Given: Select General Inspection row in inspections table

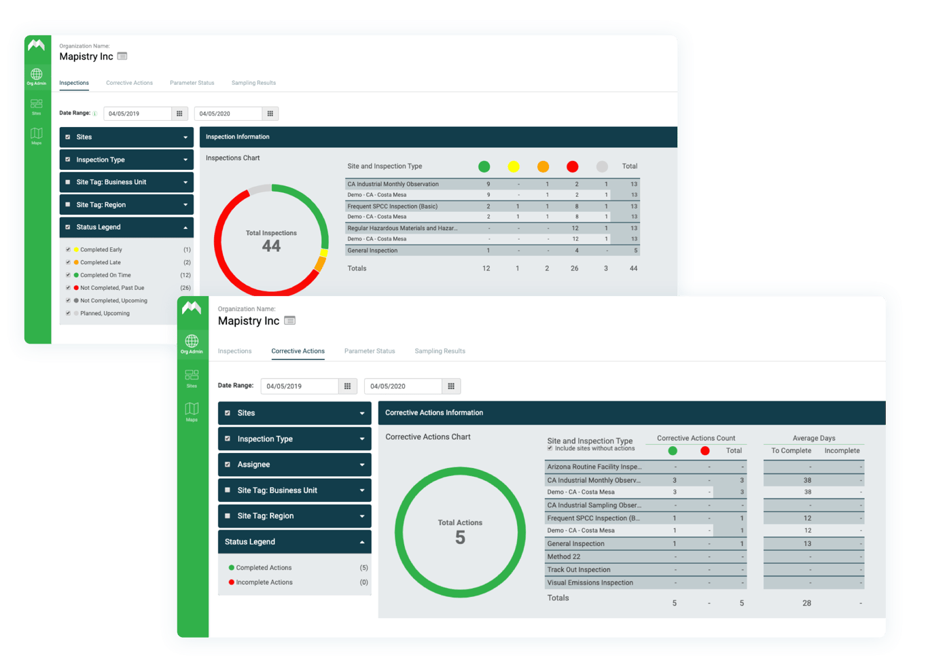Looking at the screenshot, I should point(492,251).
